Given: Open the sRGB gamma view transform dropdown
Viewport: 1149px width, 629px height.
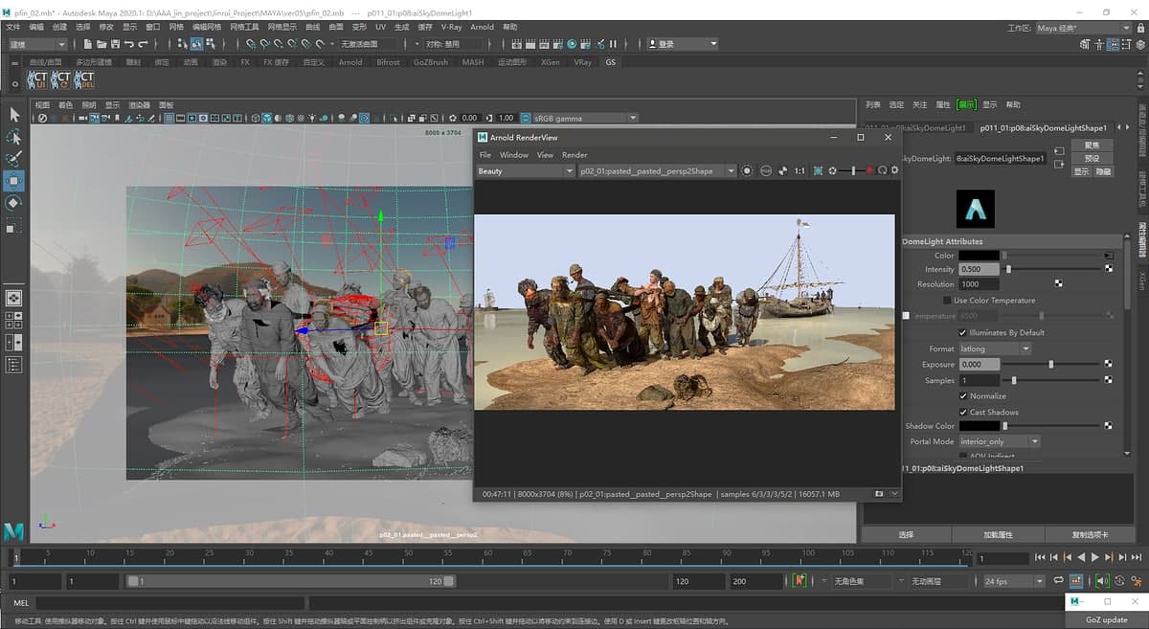Looking at the screenshot, I should [585, 119].
